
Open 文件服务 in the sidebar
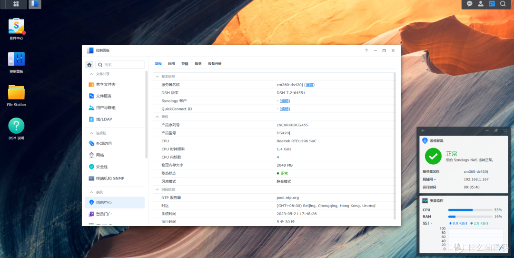coord(115,96)
